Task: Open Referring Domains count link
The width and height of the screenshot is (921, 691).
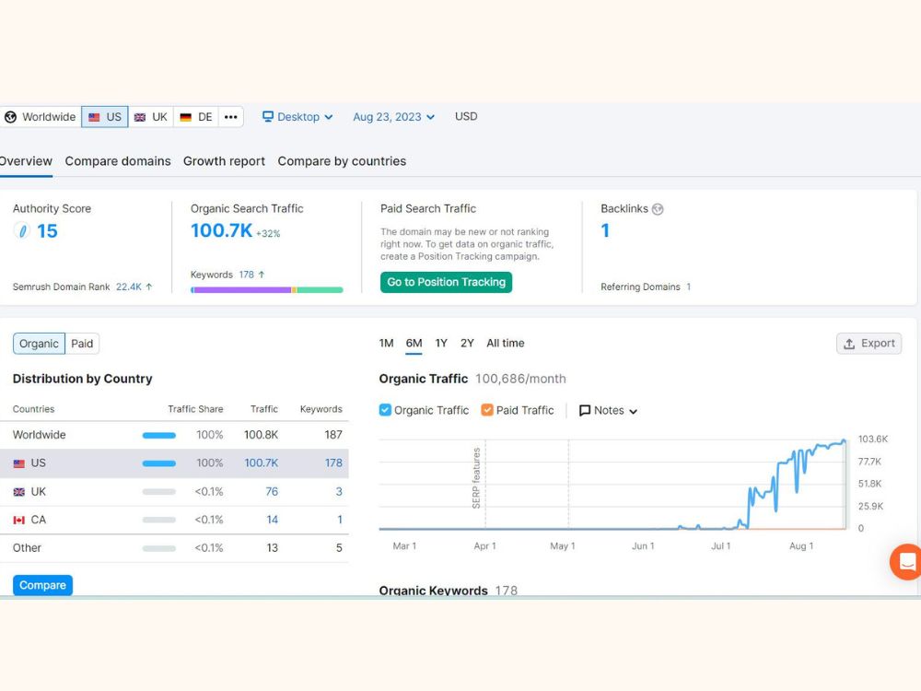Action: pos(688,287)
